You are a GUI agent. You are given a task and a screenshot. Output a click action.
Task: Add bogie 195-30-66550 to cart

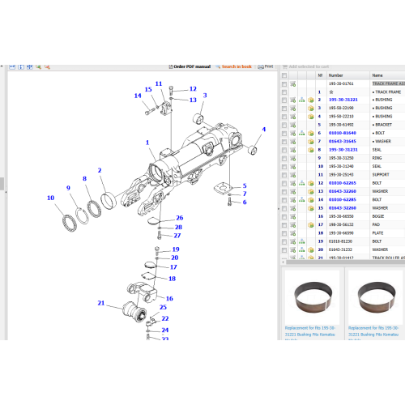click(293, 217)
